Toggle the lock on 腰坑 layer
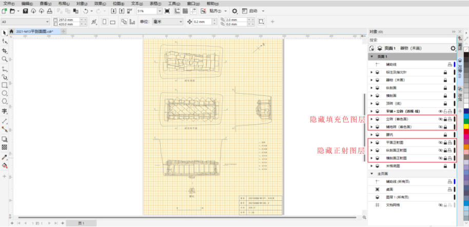 pos(445,135)
